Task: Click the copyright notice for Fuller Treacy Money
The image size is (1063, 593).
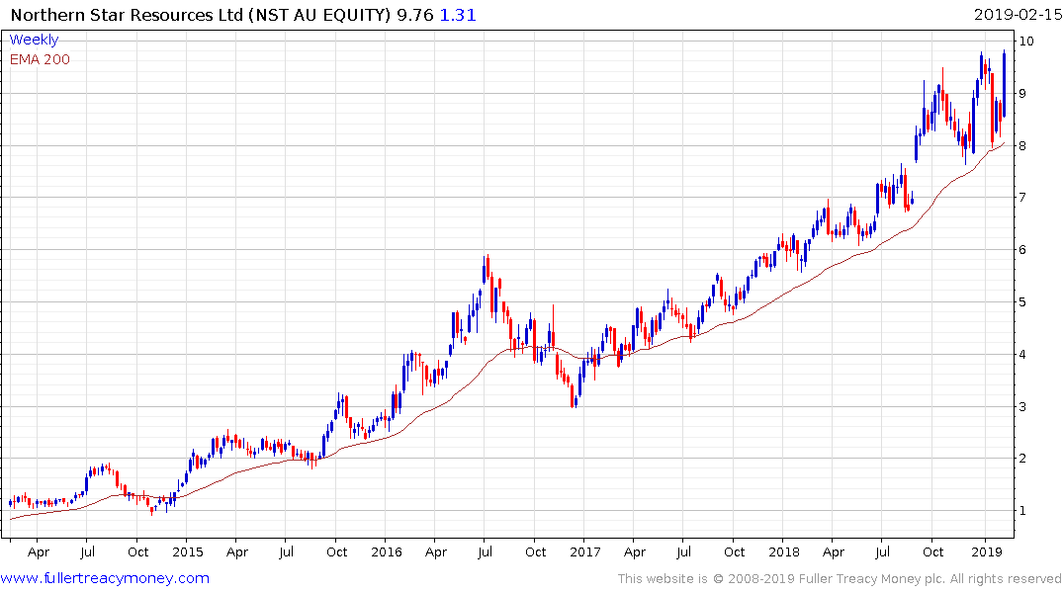Action: tap(840, 579)
